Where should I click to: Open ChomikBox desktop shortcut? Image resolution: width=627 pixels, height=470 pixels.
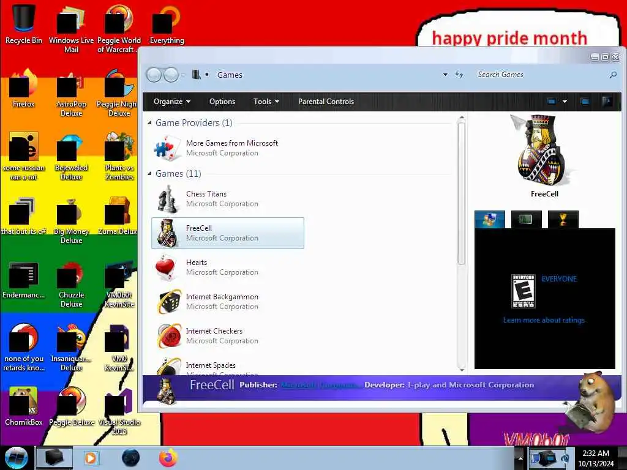(24, 406)
